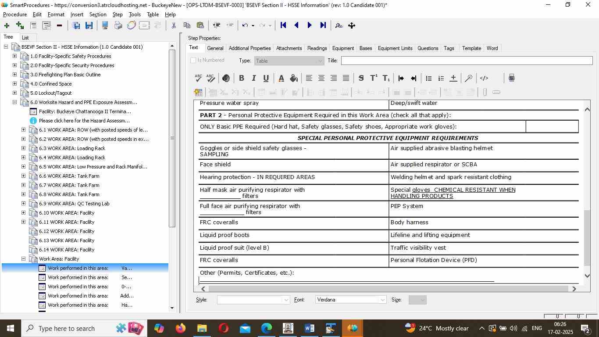
Task: Go to previous step blue arrow
Action: click(x=296, y=25)
